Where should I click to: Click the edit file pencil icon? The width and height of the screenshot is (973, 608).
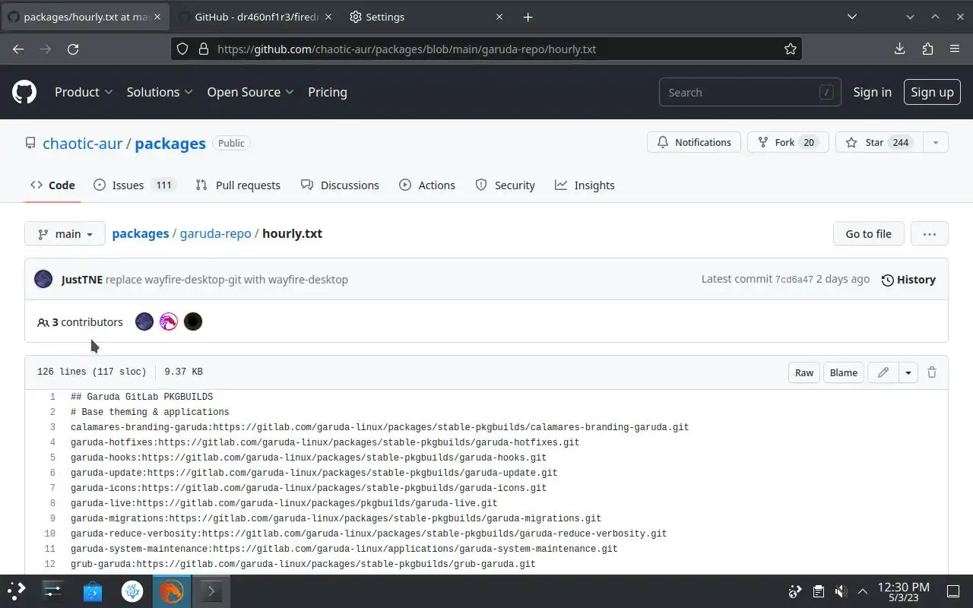883,372
